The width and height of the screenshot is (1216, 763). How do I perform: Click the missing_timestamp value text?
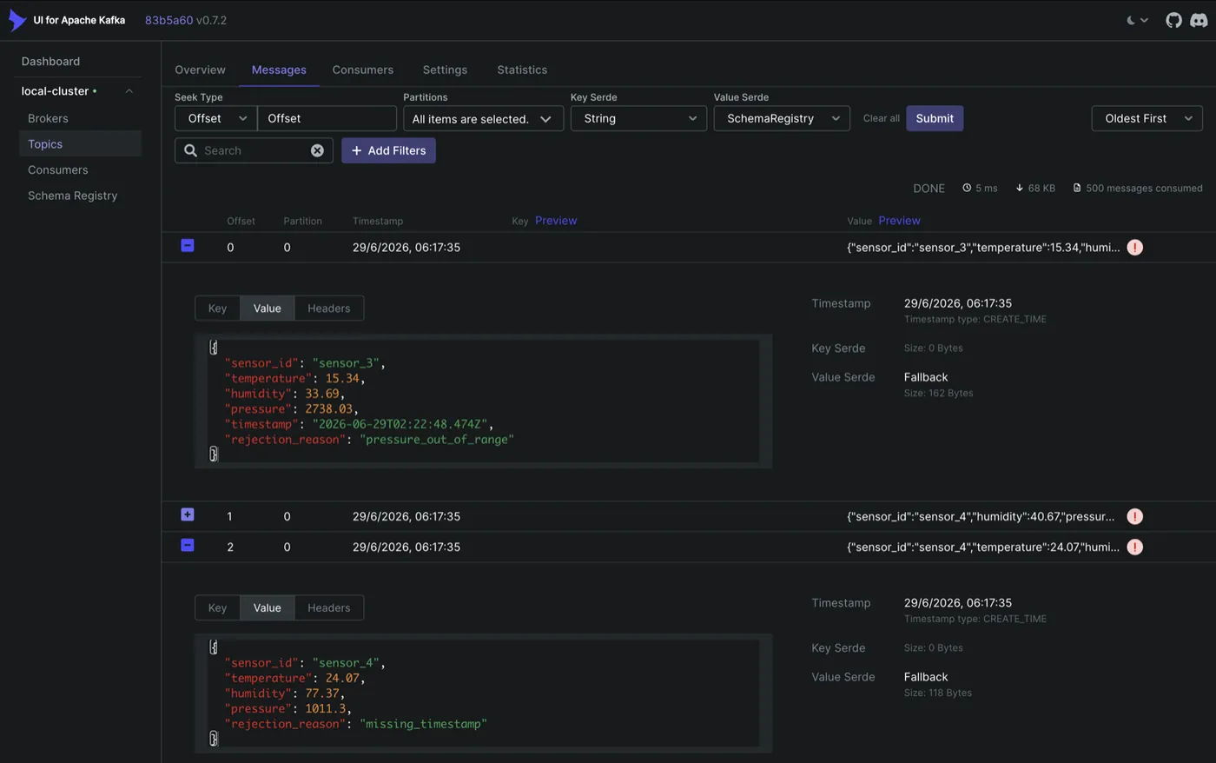[423, 724]
